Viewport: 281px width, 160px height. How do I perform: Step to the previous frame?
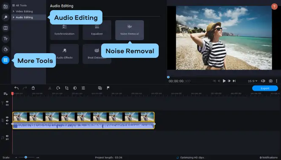point(219,81)
